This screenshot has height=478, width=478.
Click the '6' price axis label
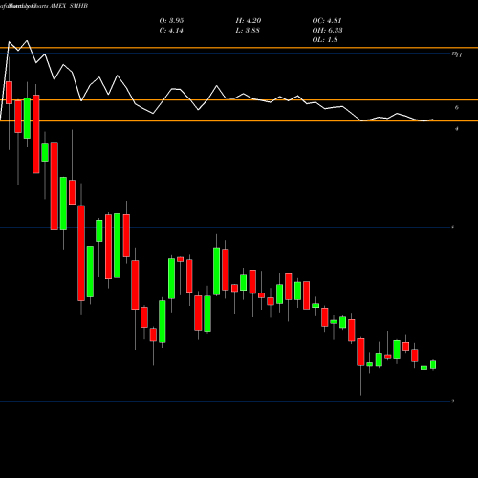click(457, 108)
